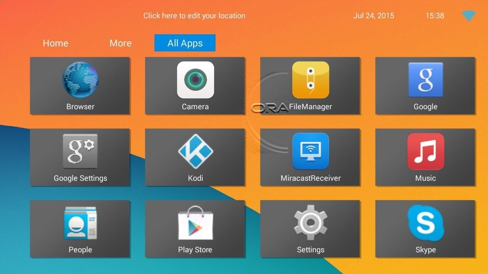This screenshot has width=488, height=274.
Task: Launch the Play Store bag icon
Action: pos(196,223)
